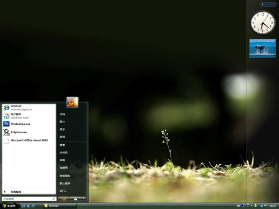Click the sidebar previous page arrow

(269, 4)
